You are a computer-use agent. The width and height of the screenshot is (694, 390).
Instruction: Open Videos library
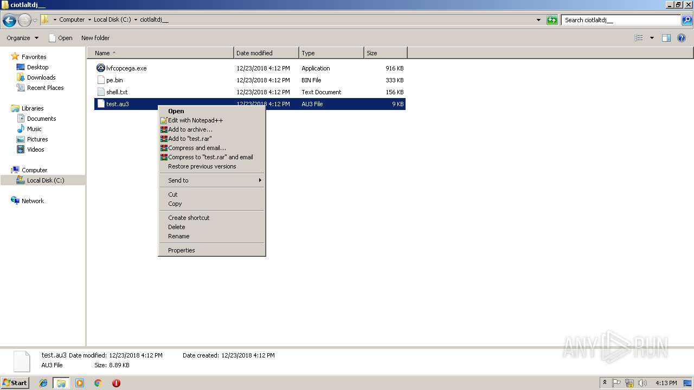point(35,149)
